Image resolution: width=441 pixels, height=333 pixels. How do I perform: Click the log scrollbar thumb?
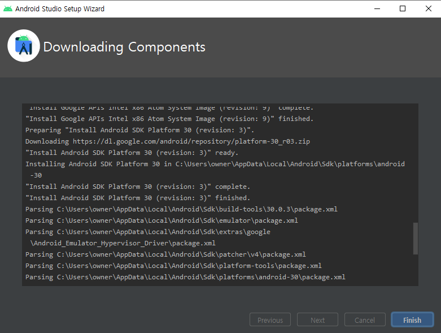click(415, 239)
